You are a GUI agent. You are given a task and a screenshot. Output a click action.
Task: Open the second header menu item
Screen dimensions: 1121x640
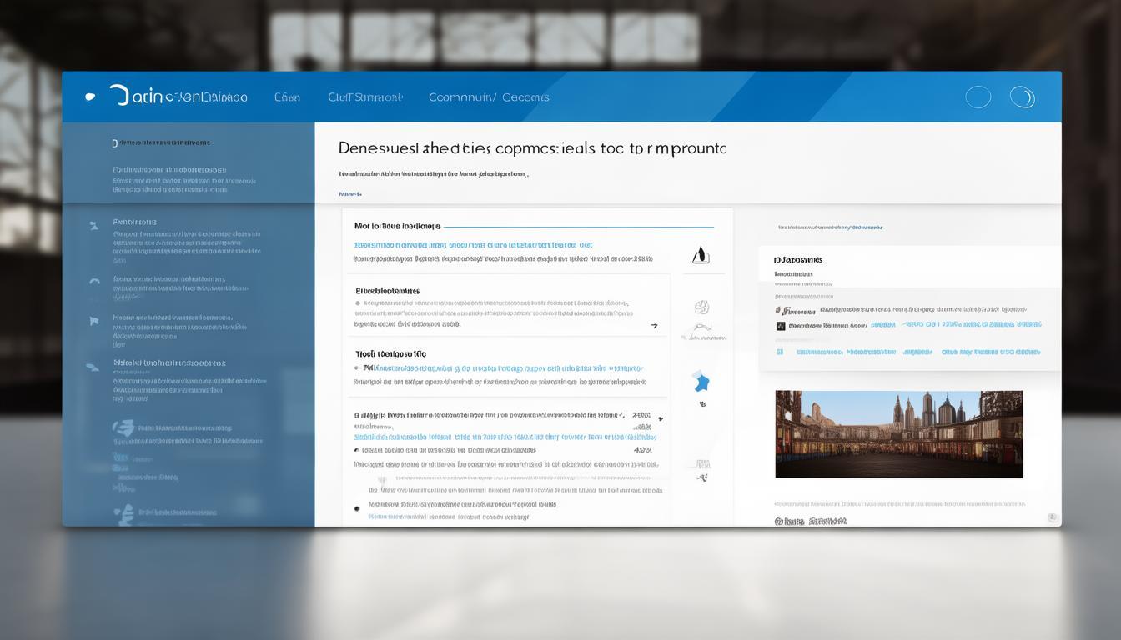tap(365, 97)
